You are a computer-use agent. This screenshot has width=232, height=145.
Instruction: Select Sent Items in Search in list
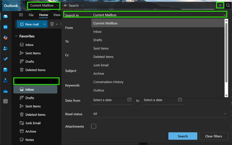pyautogui.click(x=101, y=48)
